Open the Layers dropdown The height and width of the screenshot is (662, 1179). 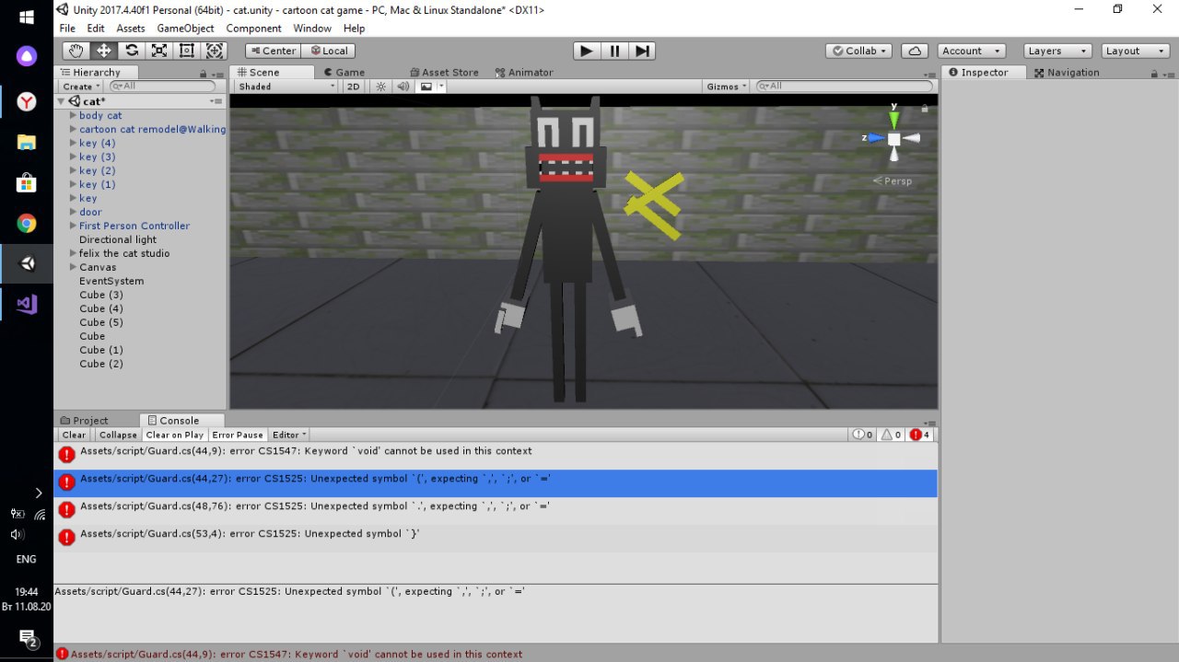tap(1057, 51)
